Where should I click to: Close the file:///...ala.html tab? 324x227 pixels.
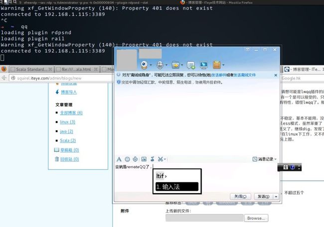coord(96,69)
